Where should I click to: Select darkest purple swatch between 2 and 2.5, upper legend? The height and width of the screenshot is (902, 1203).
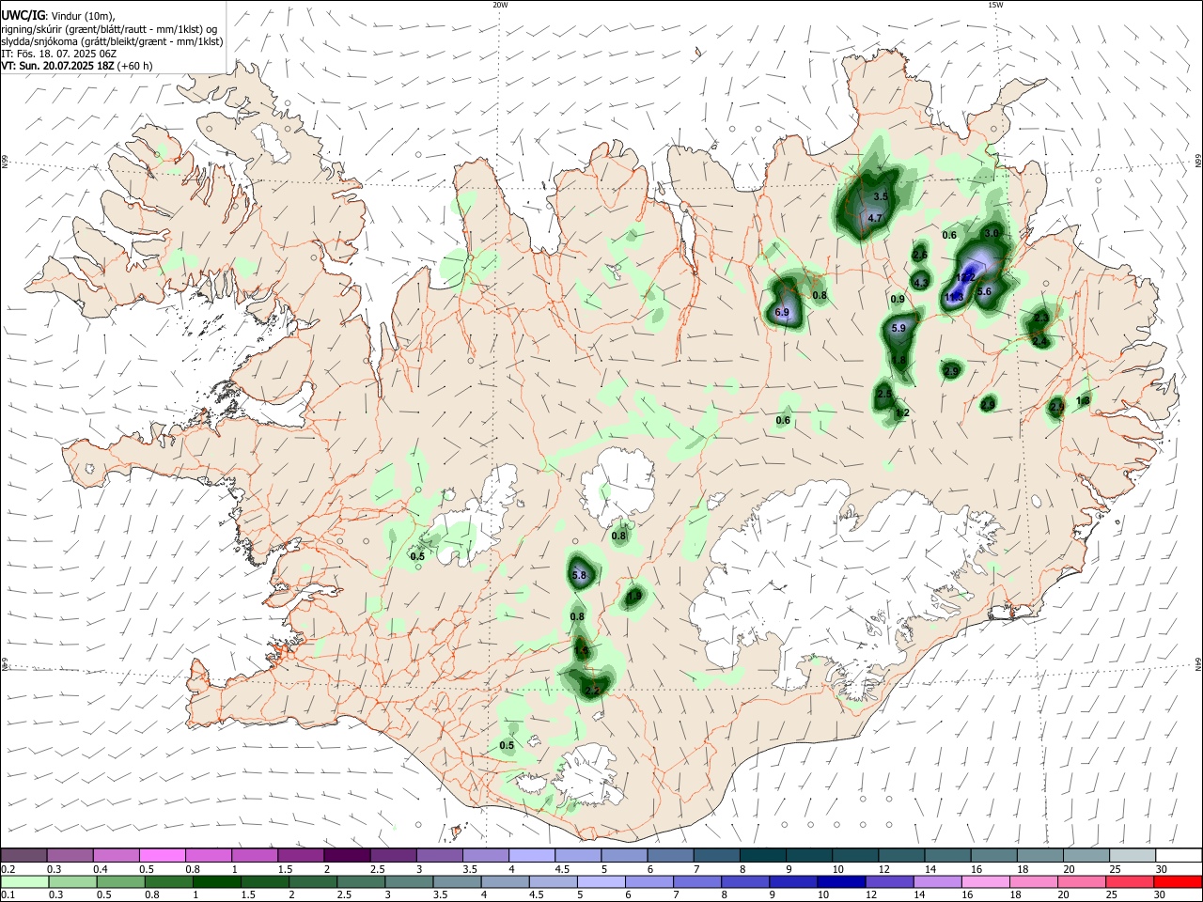tap(346, 855)
